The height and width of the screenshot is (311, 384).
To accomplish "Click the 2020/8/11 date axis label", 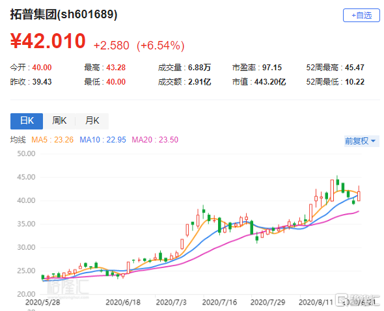I will [x=316, y=303].
